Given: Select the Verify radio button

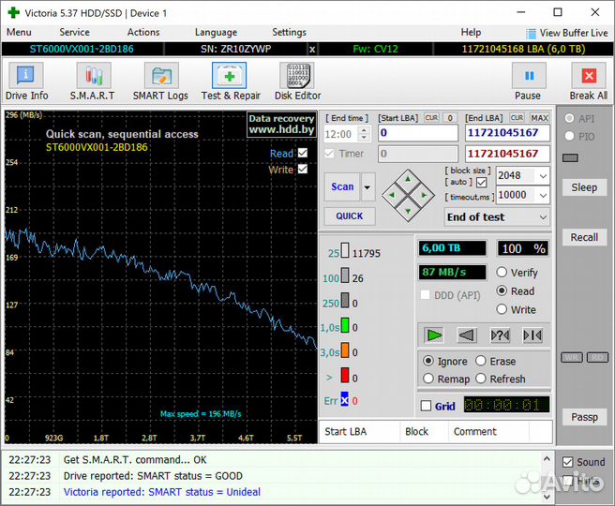Looking at the screenshot, I should [x=502, y=273].
